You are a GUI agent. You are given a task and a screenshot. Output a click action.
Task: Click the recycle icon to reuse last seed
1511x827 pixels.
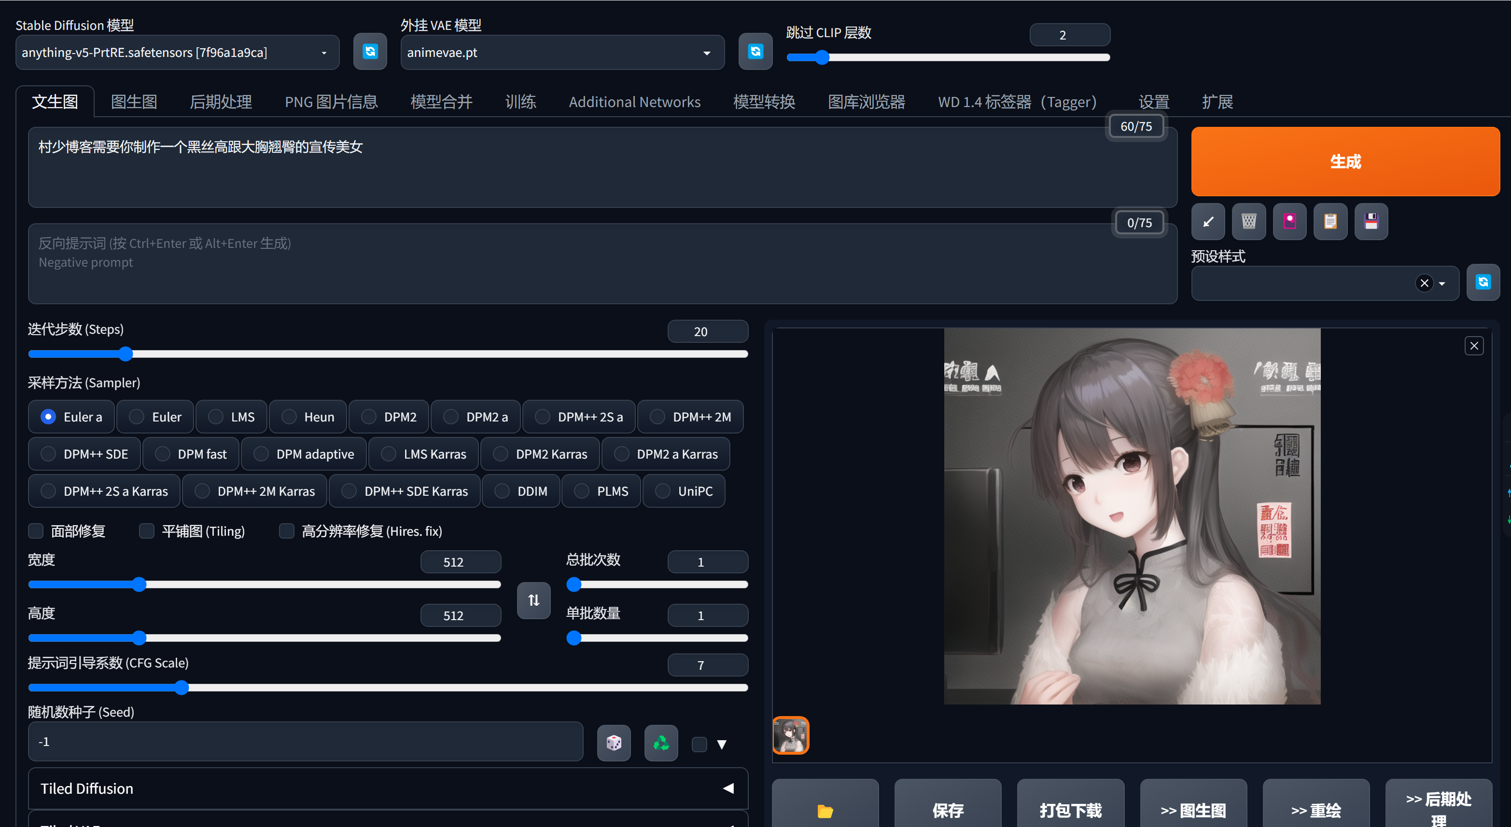(x=660, y=742)
